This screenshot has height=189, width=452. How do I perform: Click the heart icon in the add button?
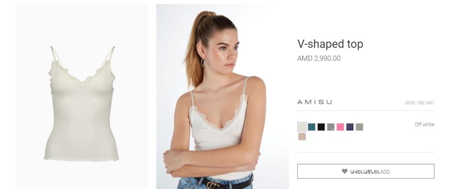click(344, 171)
